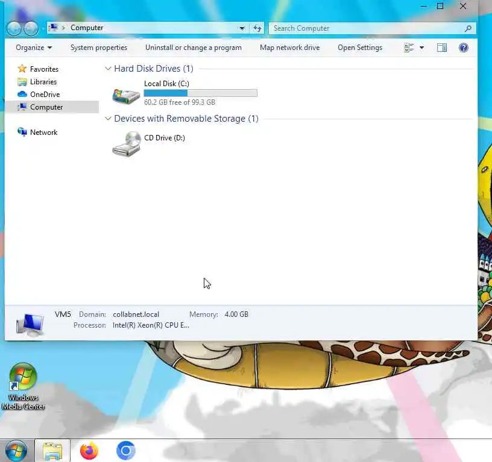492x462 pixels.
Task: Click the magnifier search icon
Action: 468,28
